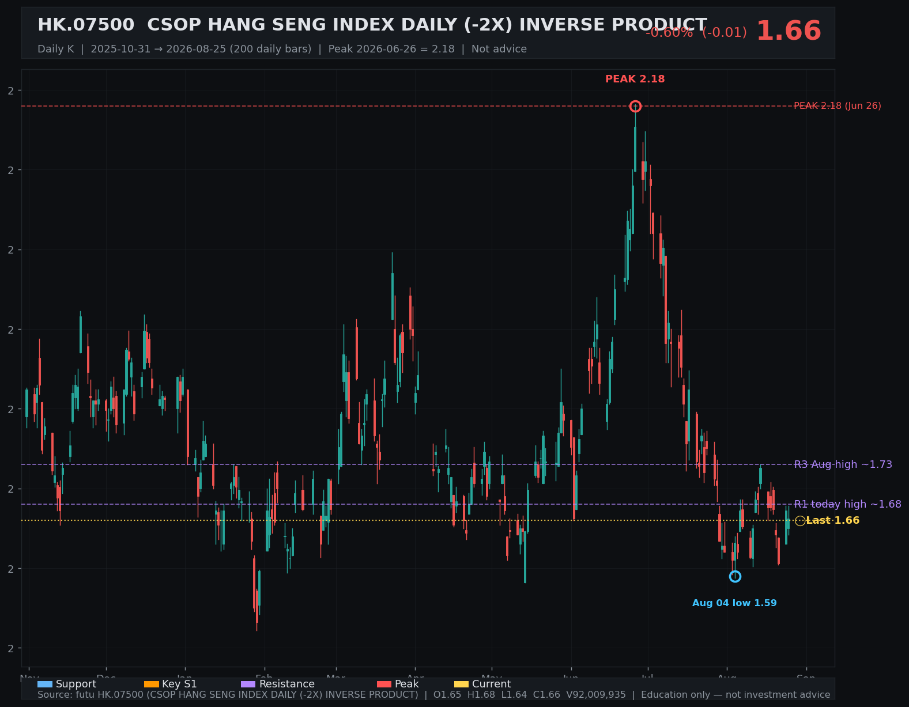Viewport: 909px width, 707px height.
Task: Click the Mar label on the time axis
Action: pos(336,678)
